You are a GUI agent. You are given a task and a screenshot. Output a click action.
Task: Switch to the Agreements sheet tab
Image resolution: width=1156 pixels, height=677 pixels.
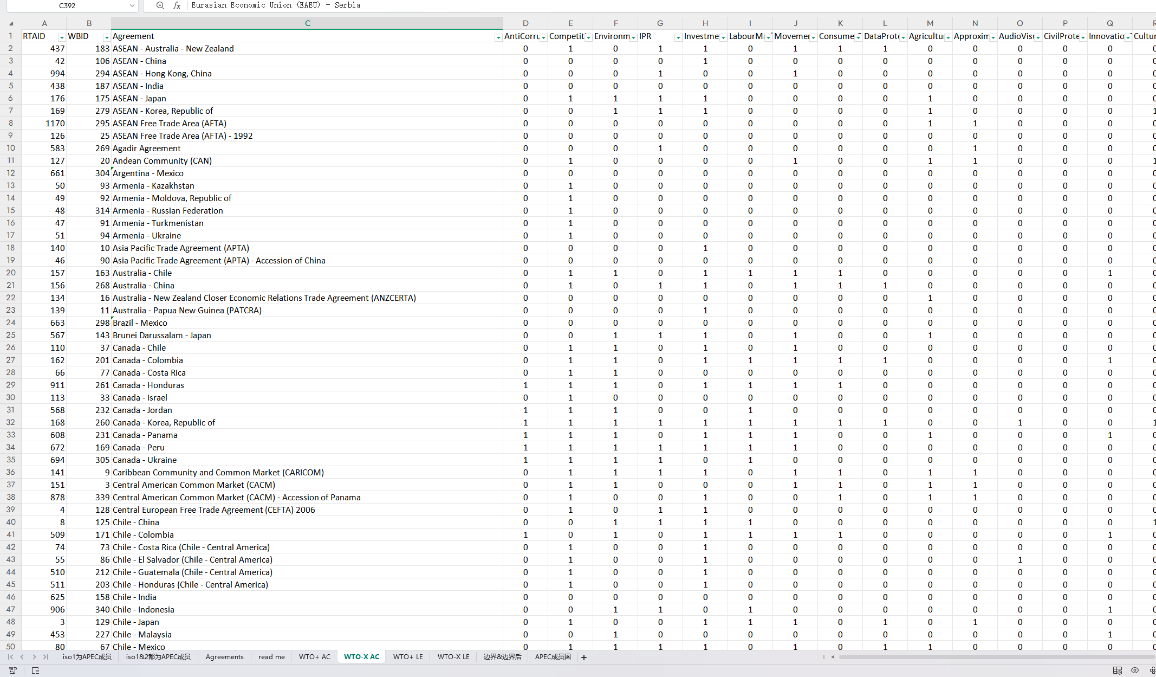[224, 657]
